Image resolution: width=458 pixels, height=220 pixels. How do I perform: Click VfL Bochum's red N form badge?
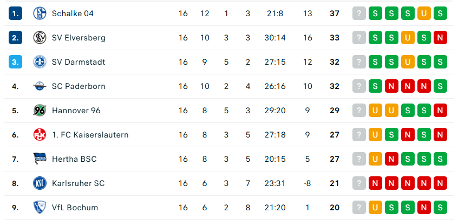[x=424, y=208]
